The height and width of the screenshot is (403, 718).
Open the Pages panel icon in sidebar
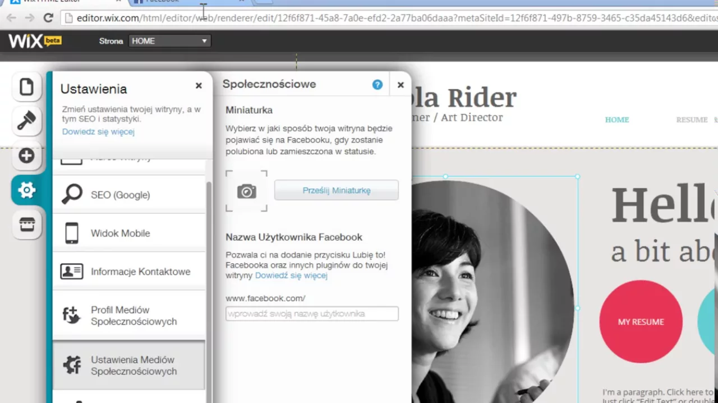[26, 87]
